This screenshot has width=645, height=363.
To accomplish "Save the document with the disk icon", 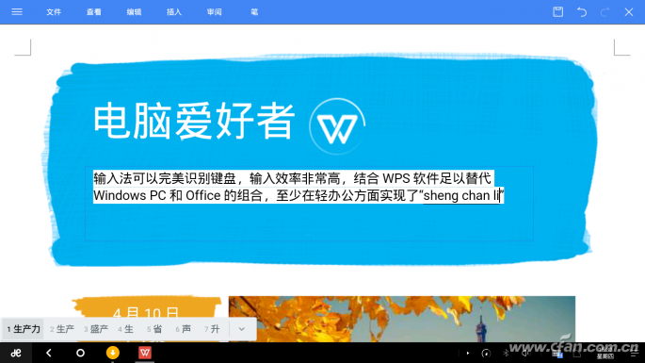I will (x=557, y=12).
